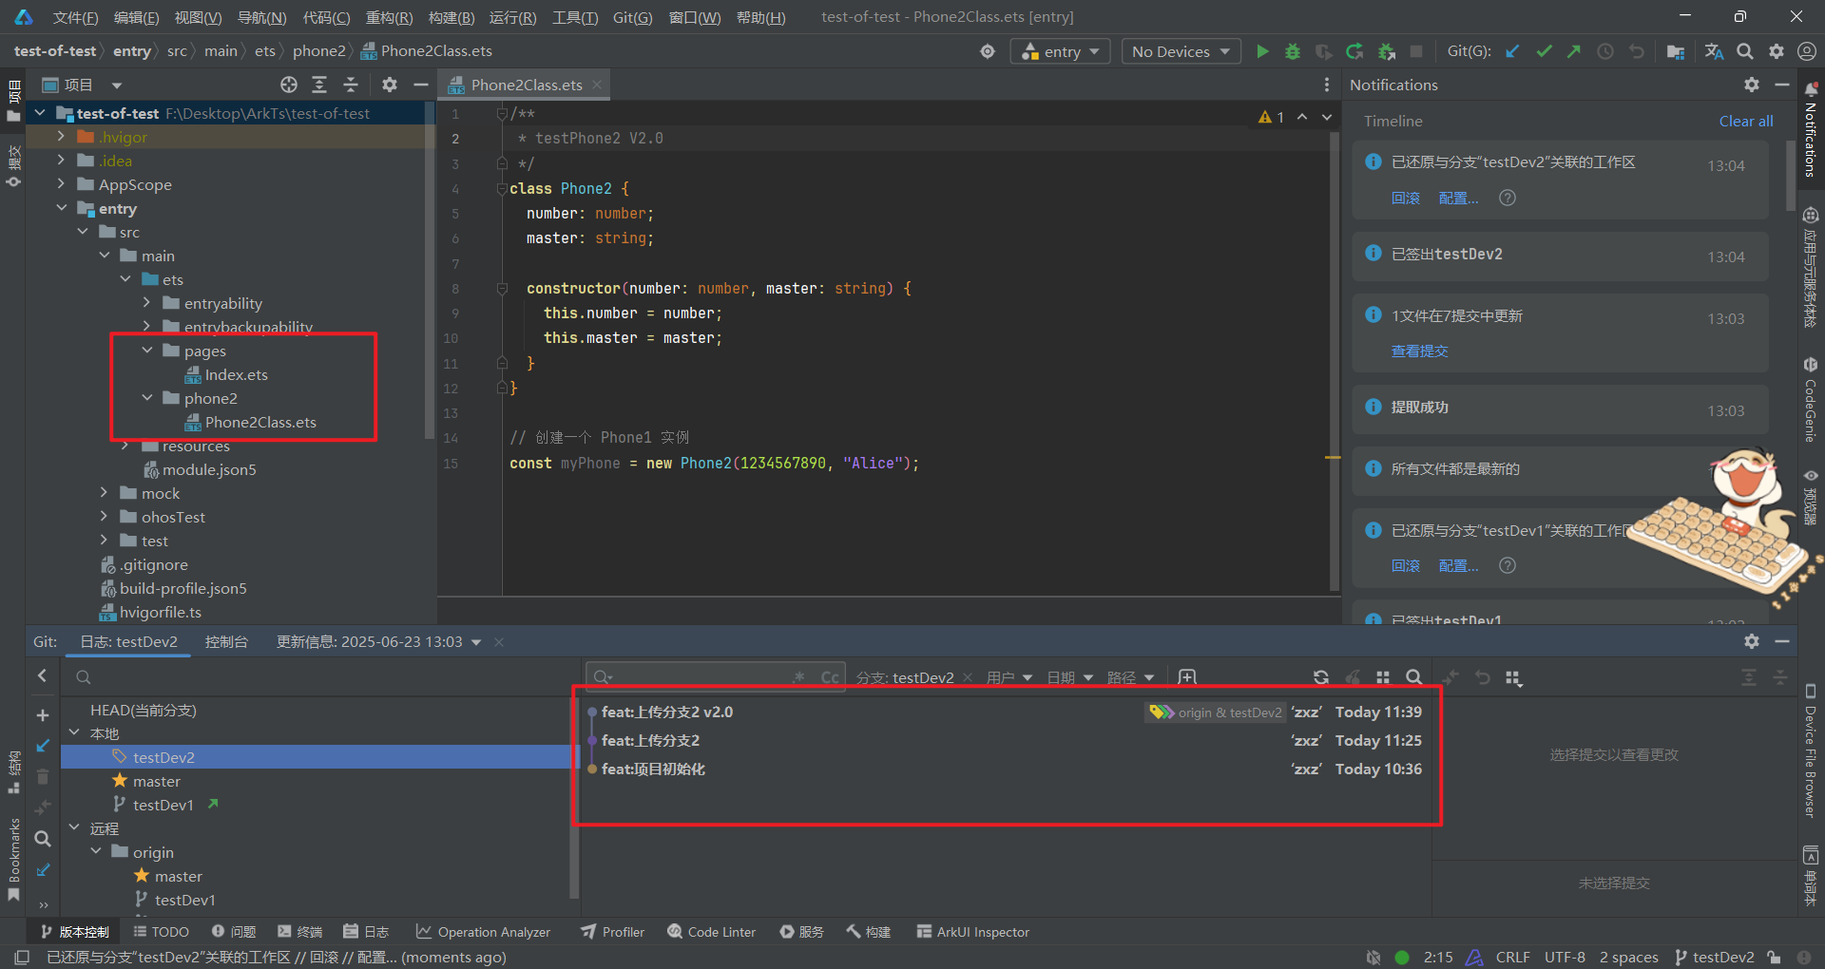Click the UTF-8 encoding in status bar

[x=1566, y=957]
